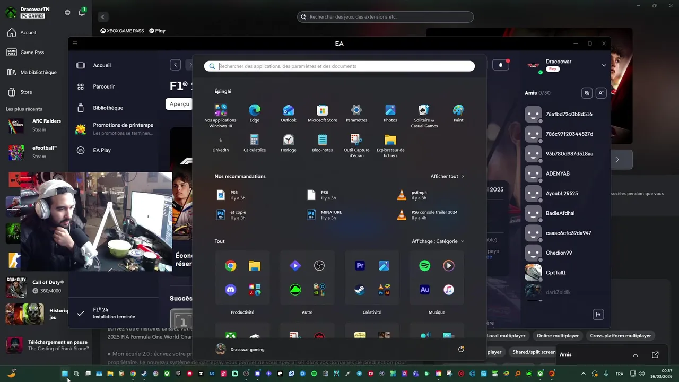Open Edge from pinned apps
The height and width of the screenshot is (382, 679).
point(255,114)
